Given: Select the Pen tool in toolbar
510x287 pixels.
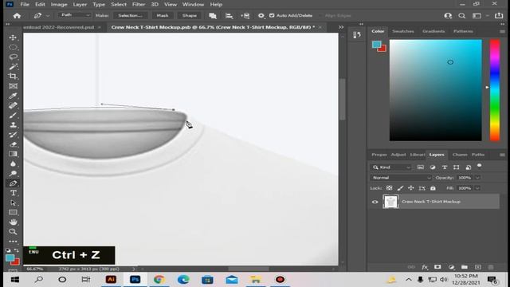Looking at the screenshot, I should 13,183.
